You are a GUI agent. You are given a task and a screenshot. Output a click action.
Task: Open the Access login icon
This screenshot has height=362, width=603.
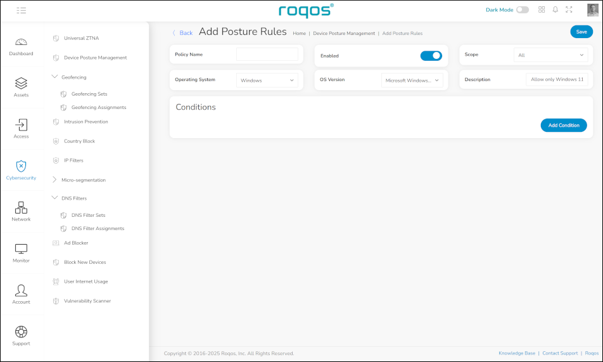[21, 125]
